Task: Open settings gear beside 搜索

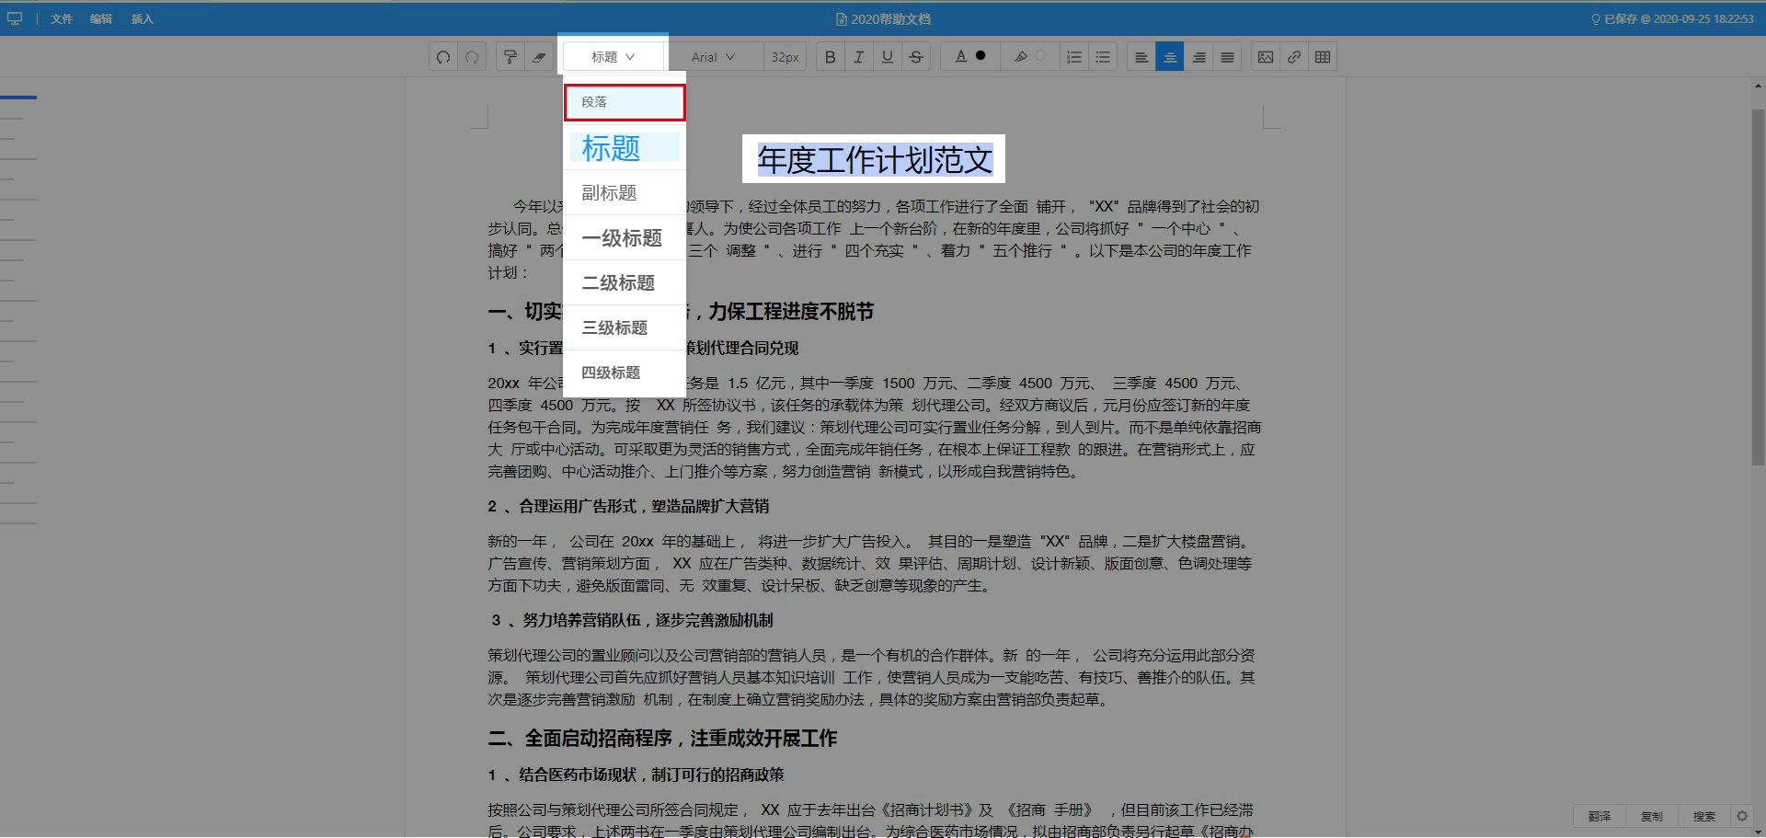Action: click(1741, 816)
